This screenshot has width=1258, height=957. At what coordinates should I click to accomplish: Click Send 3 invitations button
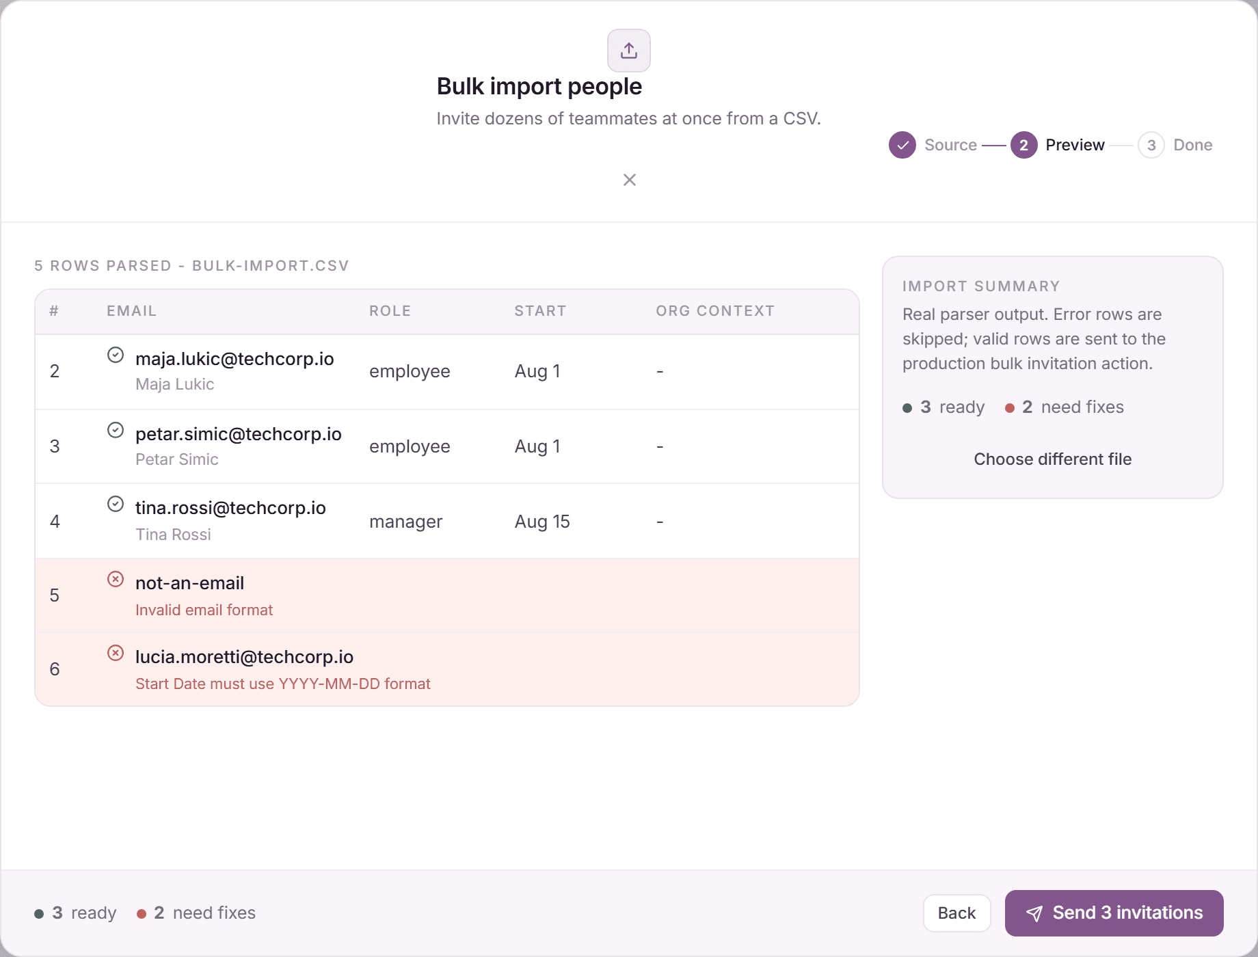tap(1114, 913)
